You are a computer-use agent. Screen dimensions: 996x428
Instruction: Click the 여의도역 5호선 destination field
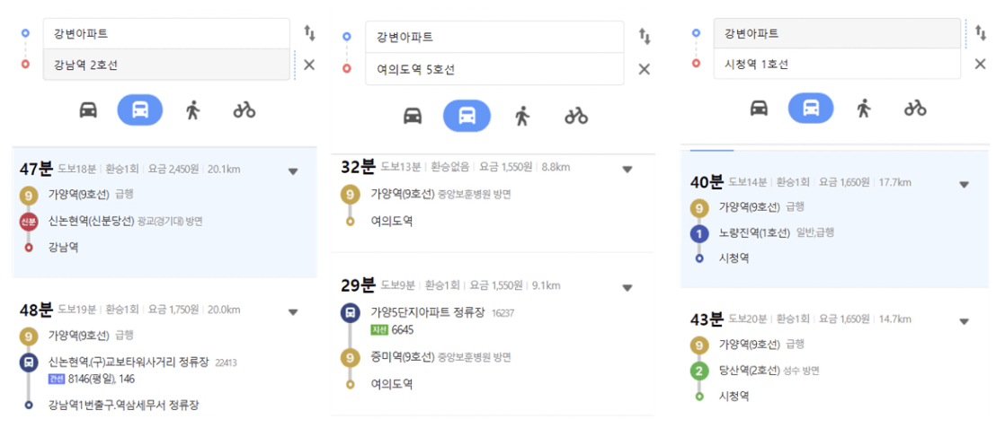(494, 69)
